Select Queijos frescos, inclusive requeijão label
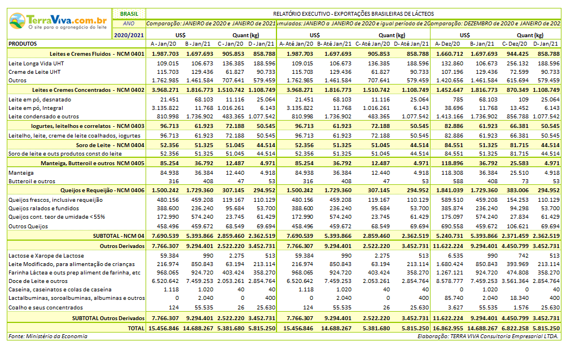 point(55,200)
